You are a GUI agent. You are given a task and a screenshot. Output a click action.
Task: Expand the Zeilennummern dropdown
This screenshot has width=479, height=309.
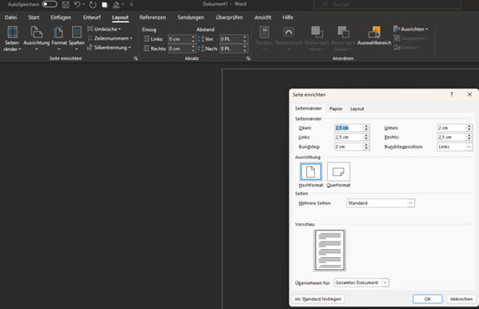[110, 38]
